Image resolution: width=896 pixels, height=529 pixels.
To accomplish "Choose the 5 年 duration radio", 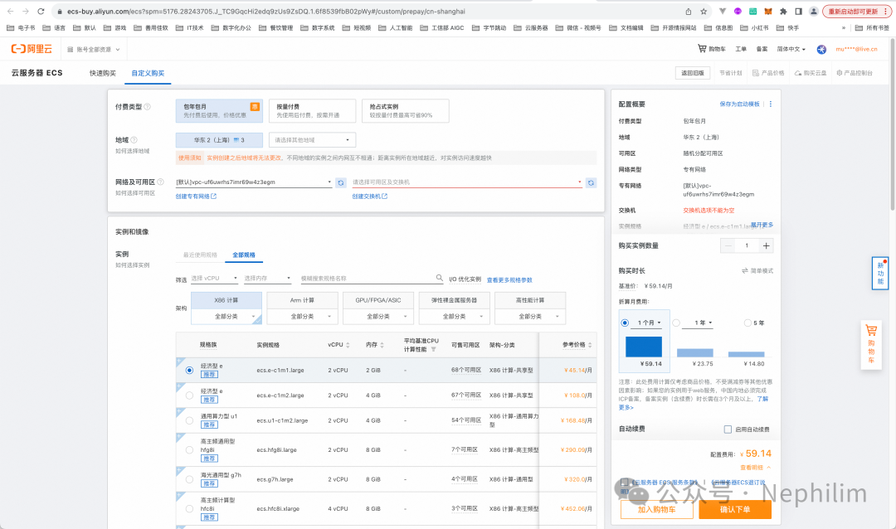I will (x=747, y=323).
